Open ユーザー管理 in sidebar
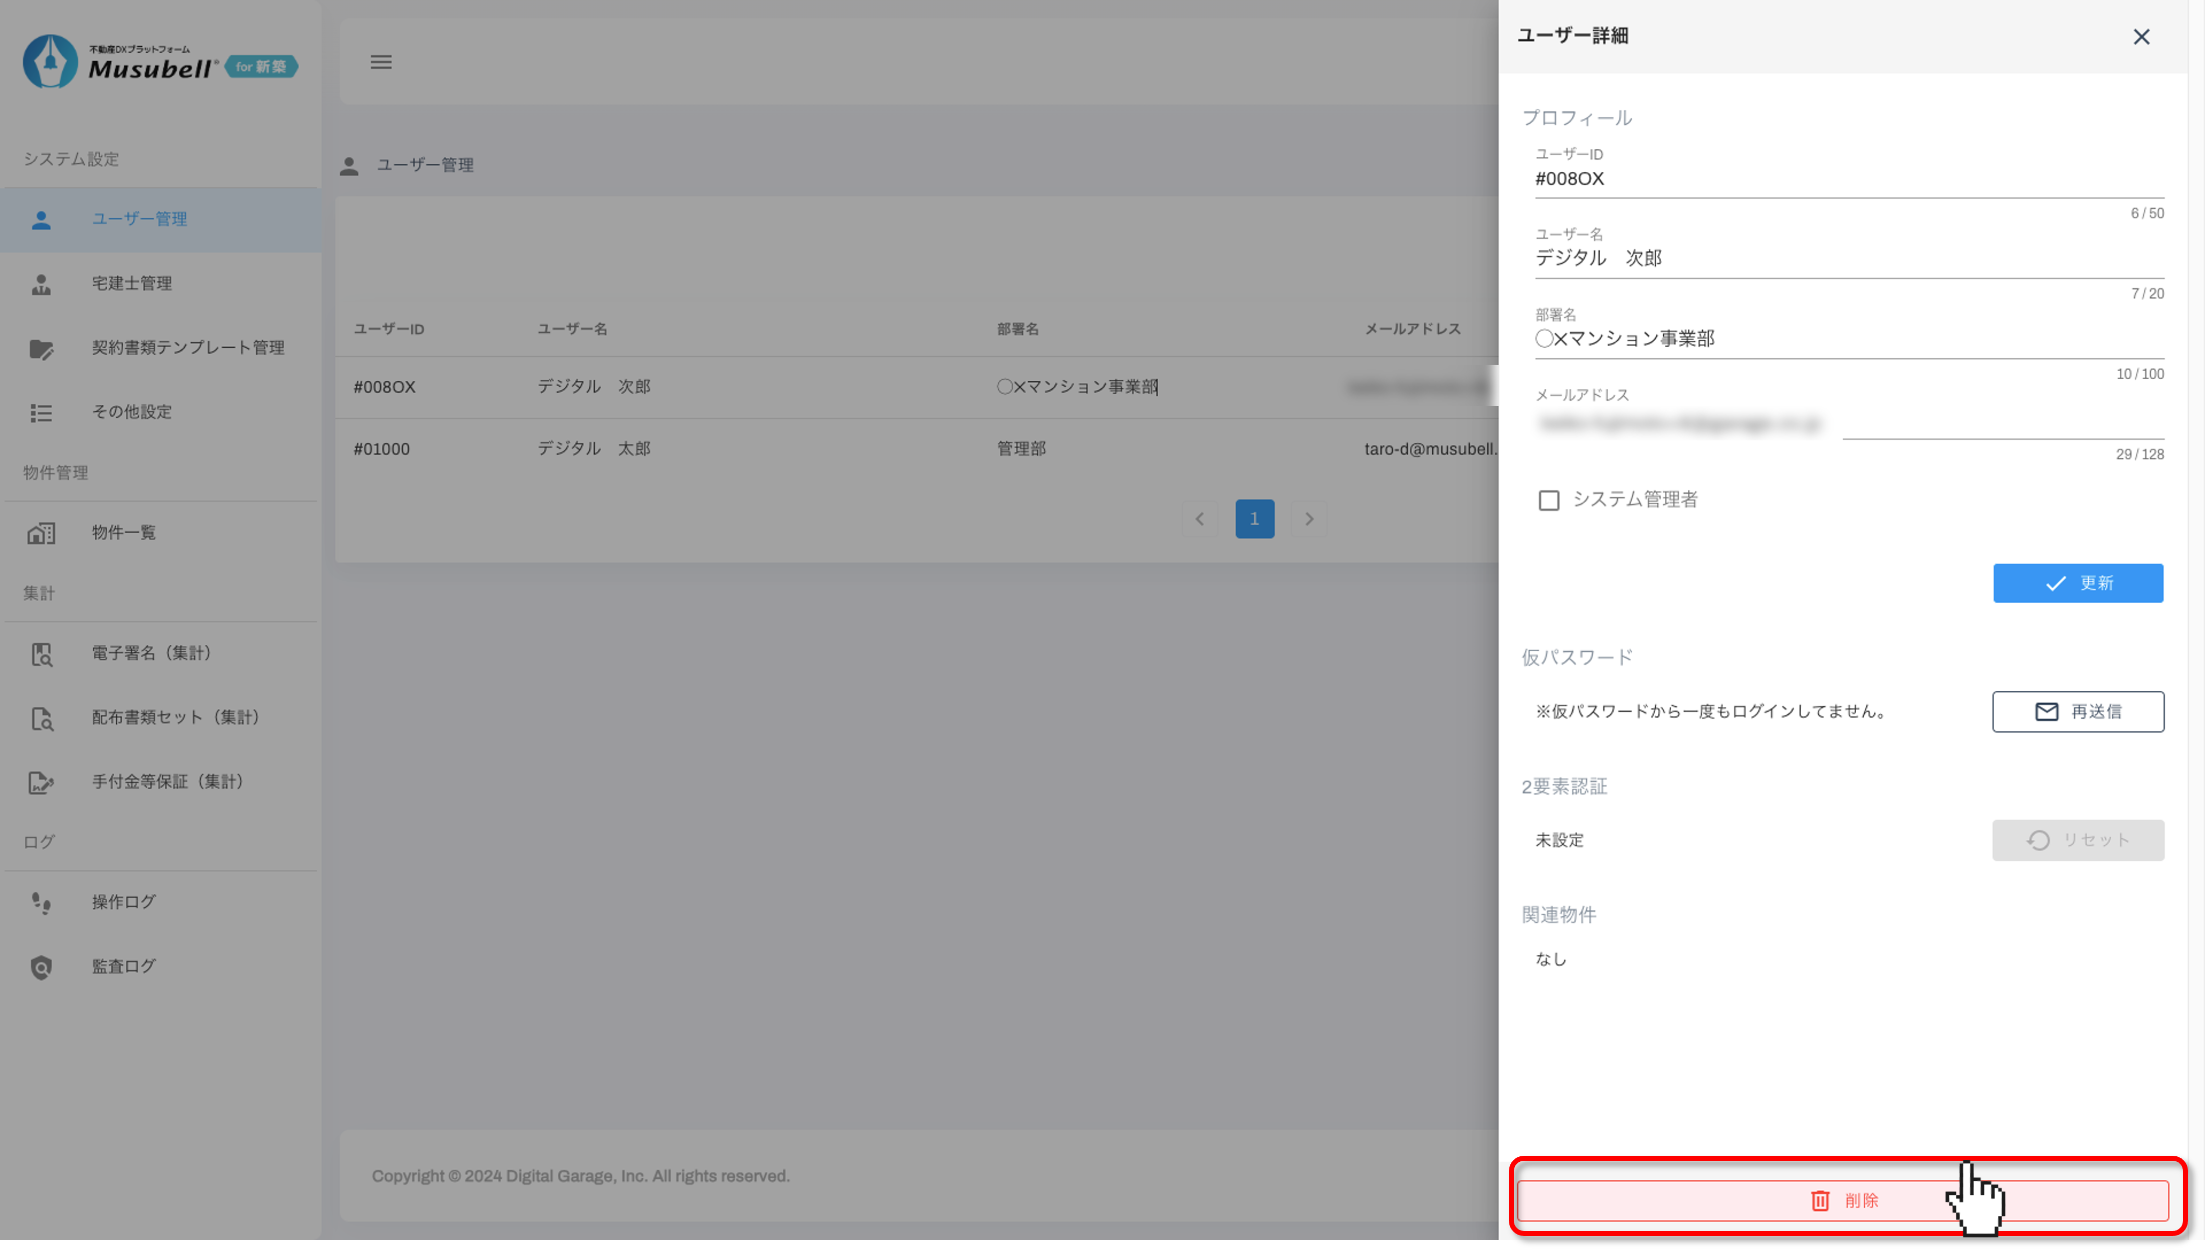This screenshot has height=1251, width=2205. click(139, 219)
